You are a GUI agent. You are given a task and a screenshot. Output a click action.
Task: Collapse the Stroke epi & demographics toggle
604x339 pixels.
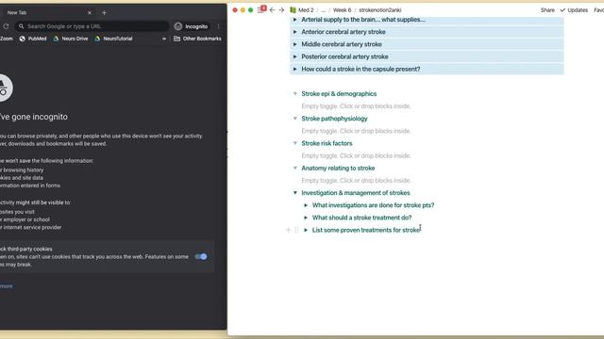click(x=295, y=94)
